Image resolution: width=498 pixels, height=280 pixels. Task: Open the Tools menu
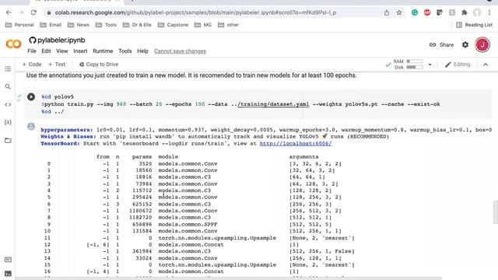click(124, 51)
